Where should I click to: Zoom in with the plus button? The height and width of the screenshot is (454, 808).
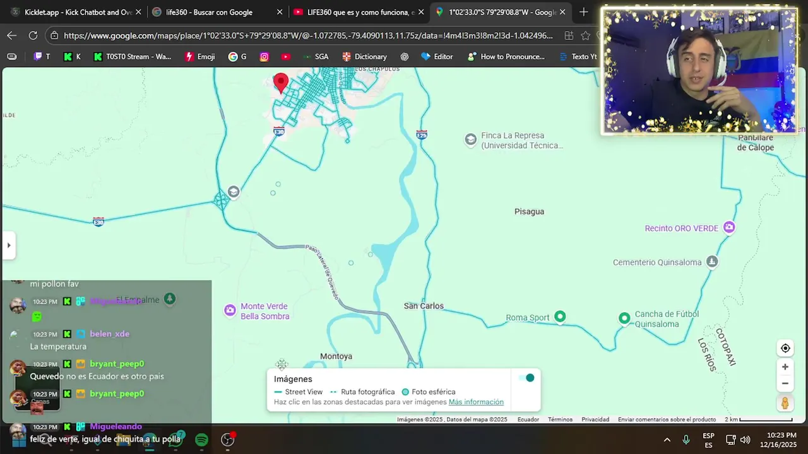click(785, 367)
